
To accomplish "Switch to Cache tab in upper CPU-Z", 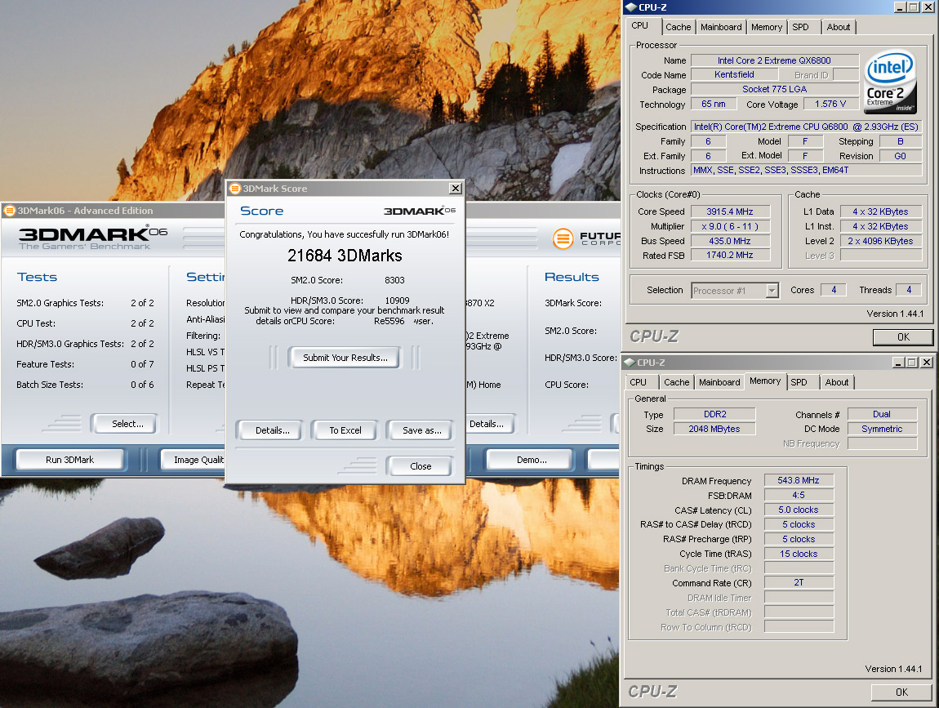I will pos(678,27).
